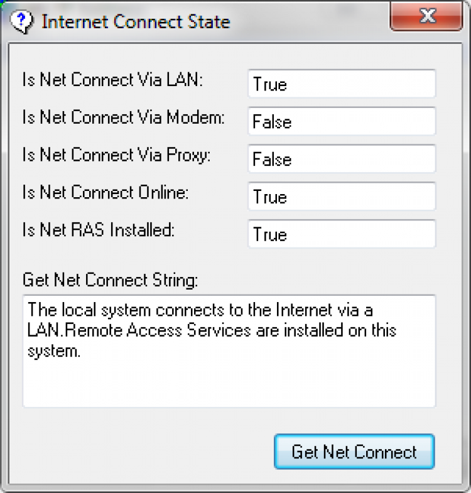Screen dimensions: 471x493
Task: Click the "Get Net Connect String" label
Action: point(110,278)
